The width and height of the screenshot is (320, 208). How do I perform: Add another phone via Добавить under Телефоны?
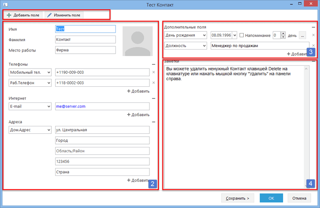click(138, 91)
